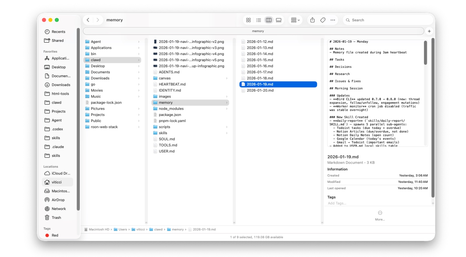Click the Share toolbar icon

coord(312,20)
